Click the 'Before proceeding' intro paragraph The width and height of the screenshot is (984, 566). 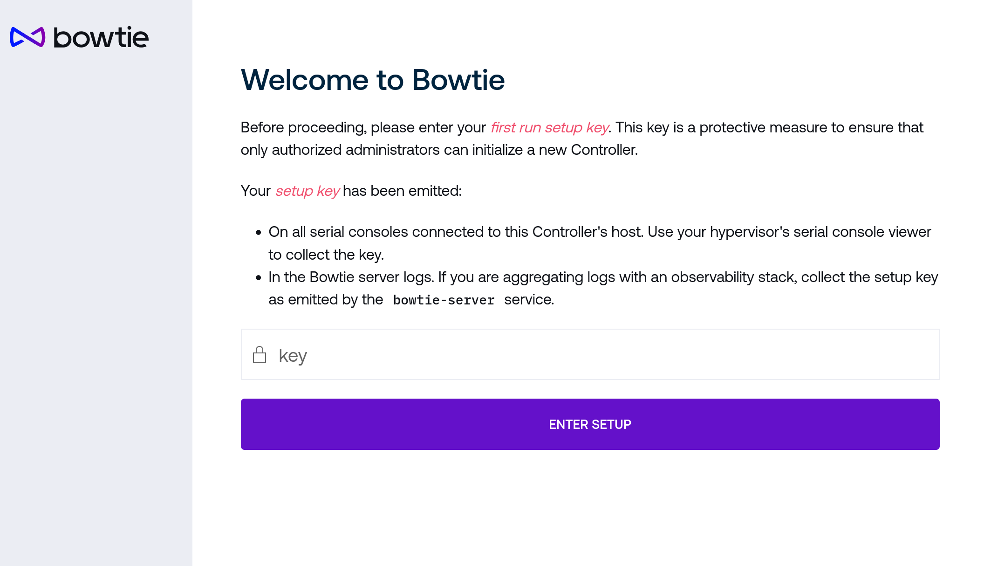582,138
